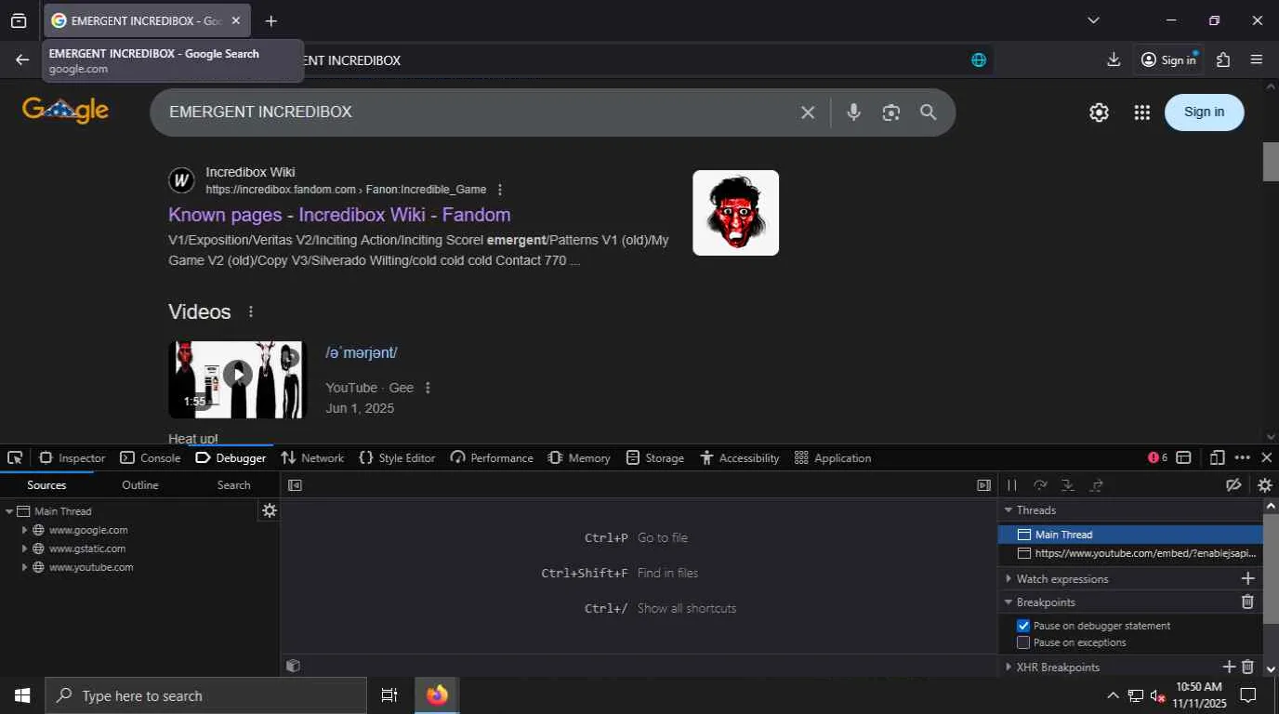The height and width of the screenshot is (714, 1279).
Task: Open Google search by image
Action: (890, 112)
